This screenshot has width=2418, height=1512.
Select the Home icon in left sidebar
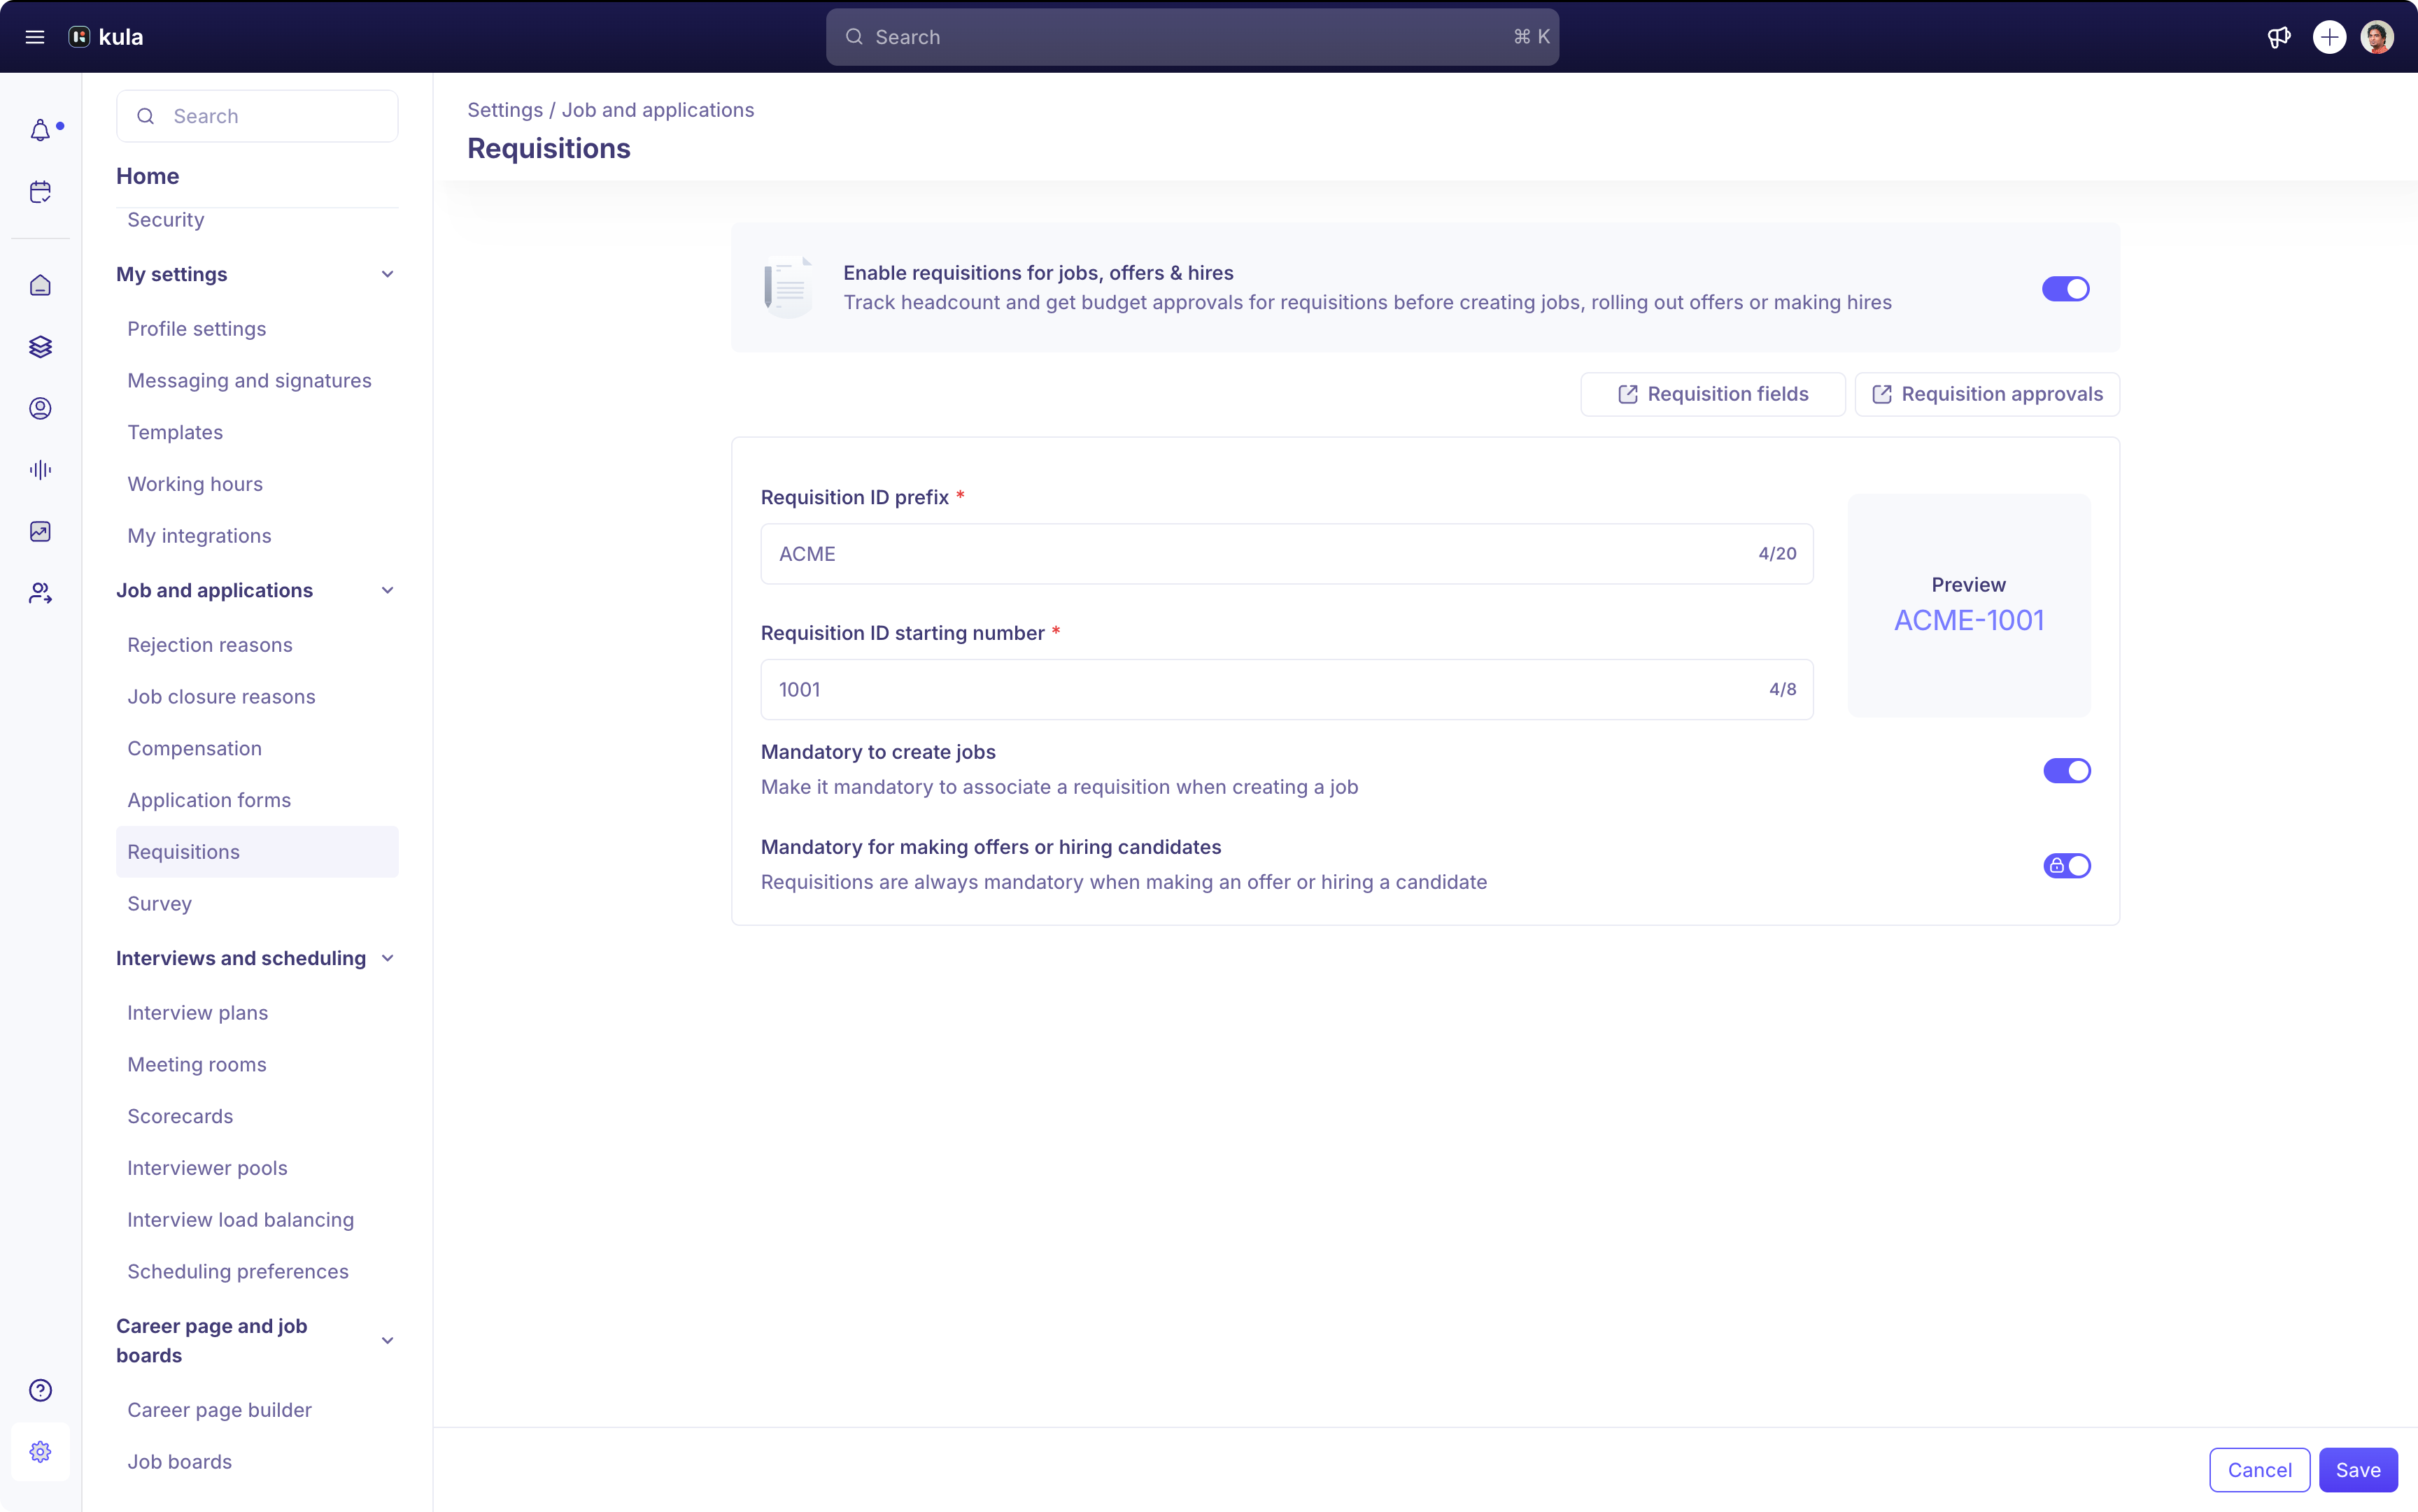point(41,285)
